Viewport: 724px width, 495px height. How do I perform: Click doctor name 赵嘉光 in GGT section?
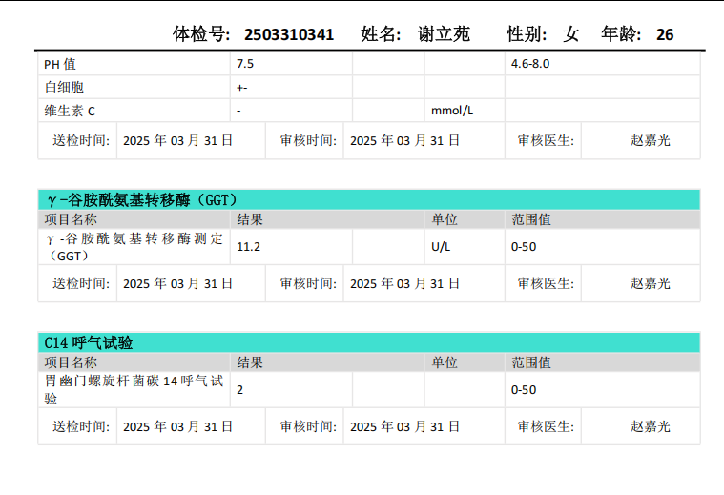pyautogui.click(x=651, y=283)
